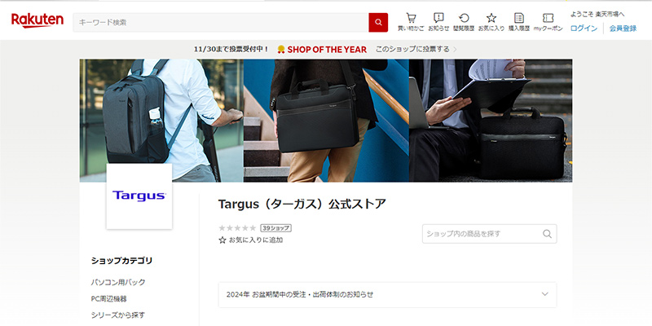
Task: Click the 11/30まで投票受付中 text
Action: click(231, 50)
